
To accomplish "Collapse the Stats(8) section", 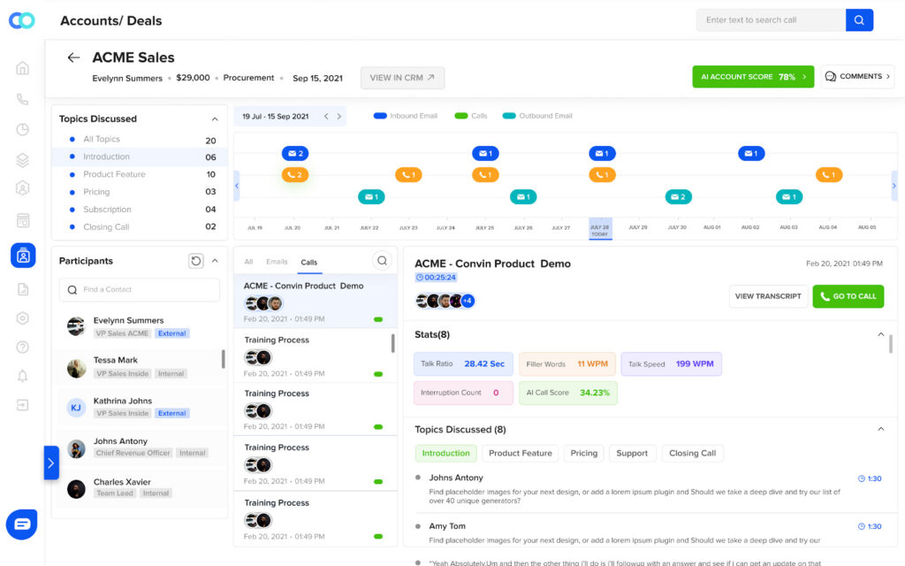I will (880, 334).
